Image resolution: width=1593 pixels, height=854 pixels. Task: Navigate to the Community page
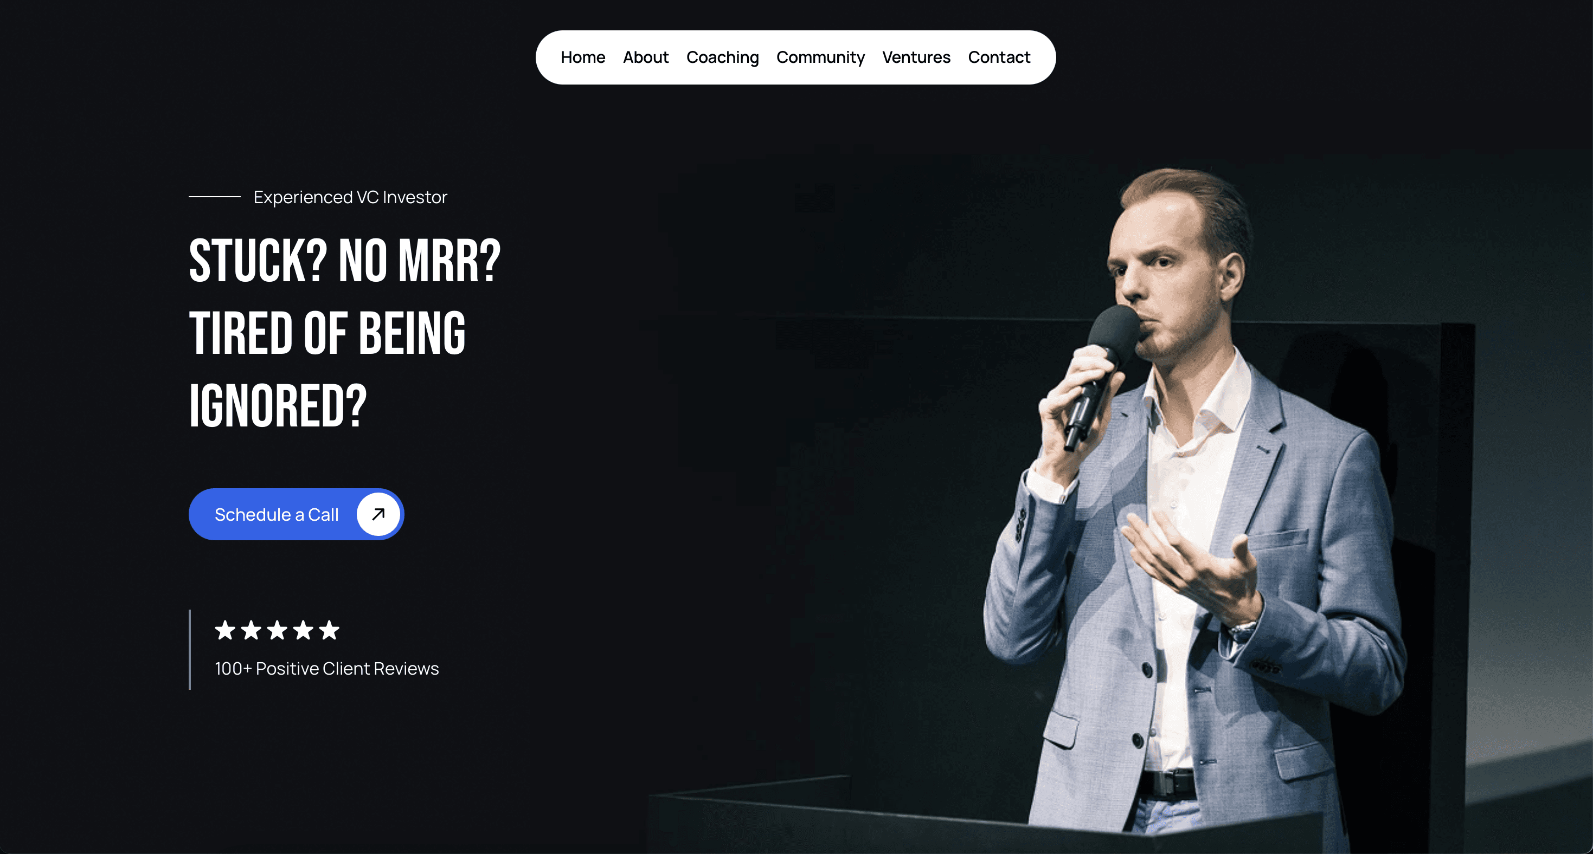pyautogui.click(x=820, y=57)
